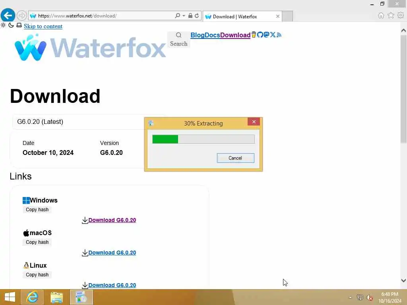Viewport: 407px width, 305px height.
Task: Open the browser Home icon
Action: [381, 15]
